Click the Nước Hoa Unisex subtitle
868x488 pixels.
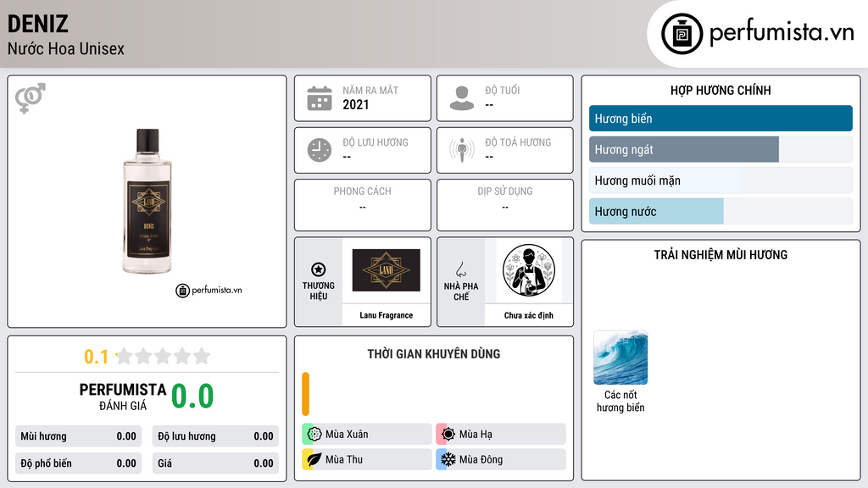(x=66, y=48)
